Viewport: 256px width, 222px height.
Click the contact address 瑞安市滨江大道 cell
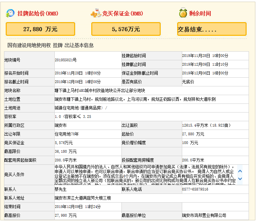[83, 198]
